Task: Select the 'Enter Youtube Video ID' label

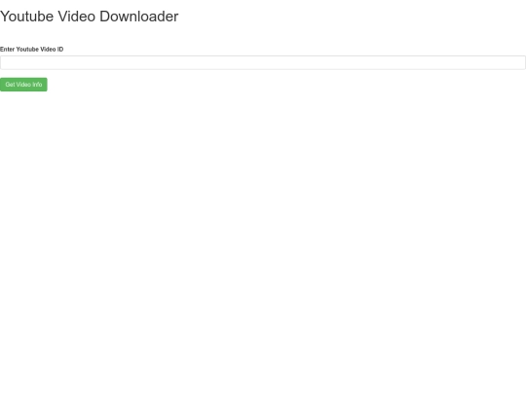Action: pos(31,50)
